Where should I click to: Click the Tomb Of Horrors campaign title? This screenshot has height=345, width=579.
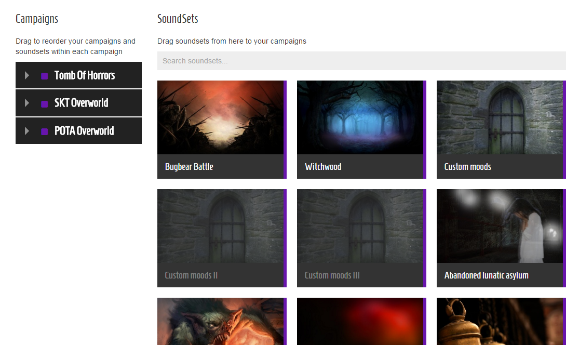(x=85, y=75)
